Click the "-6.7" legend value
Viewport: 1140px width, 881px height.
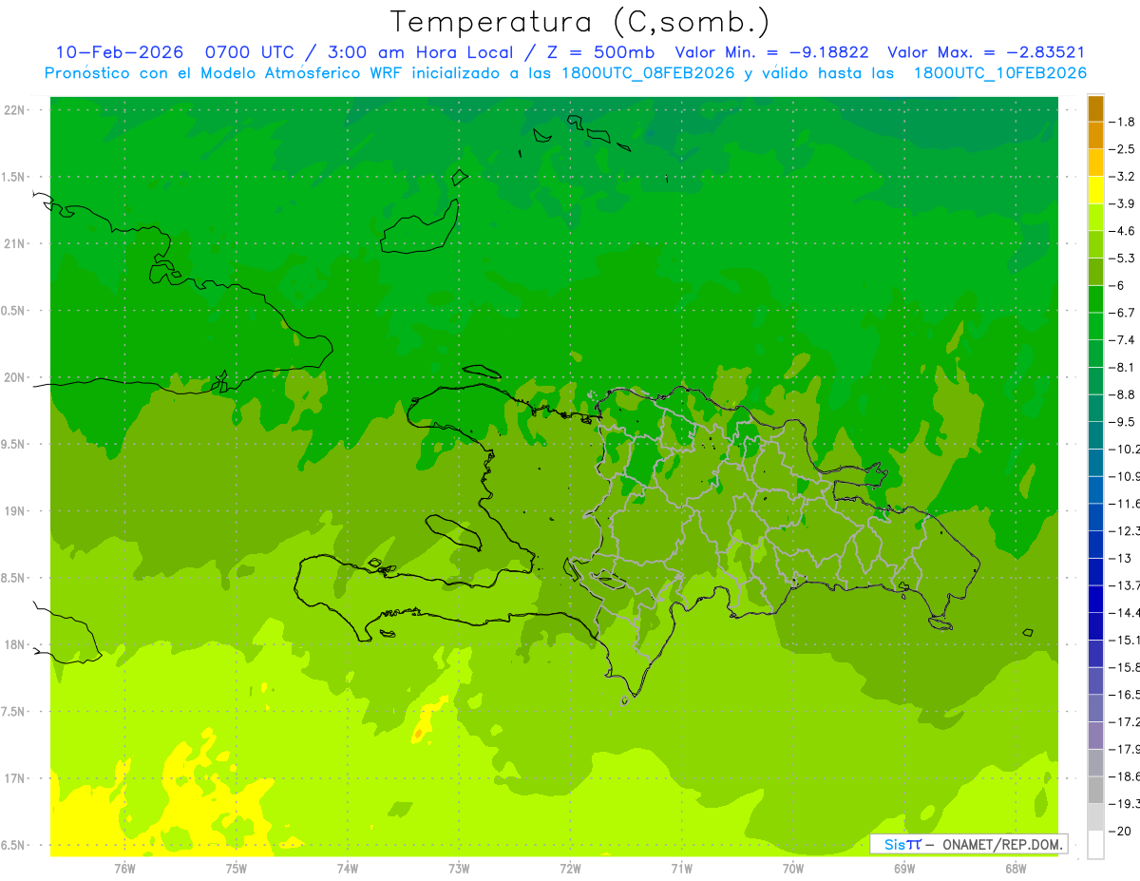tap(1123, 313)
